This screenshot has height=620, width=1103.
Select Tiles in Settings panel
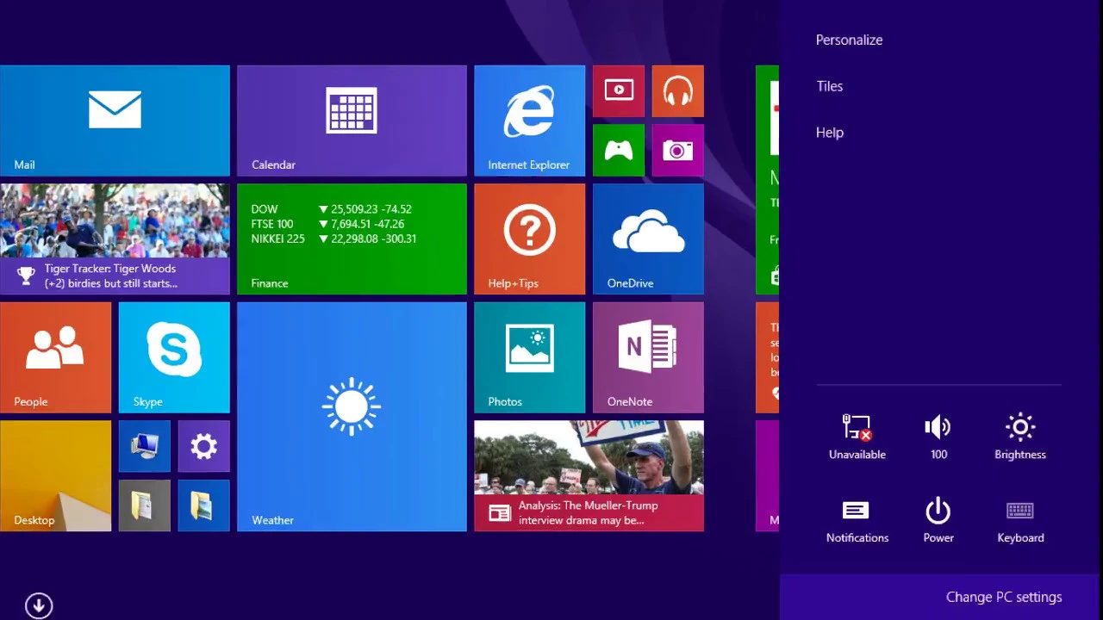click(829, 86)
